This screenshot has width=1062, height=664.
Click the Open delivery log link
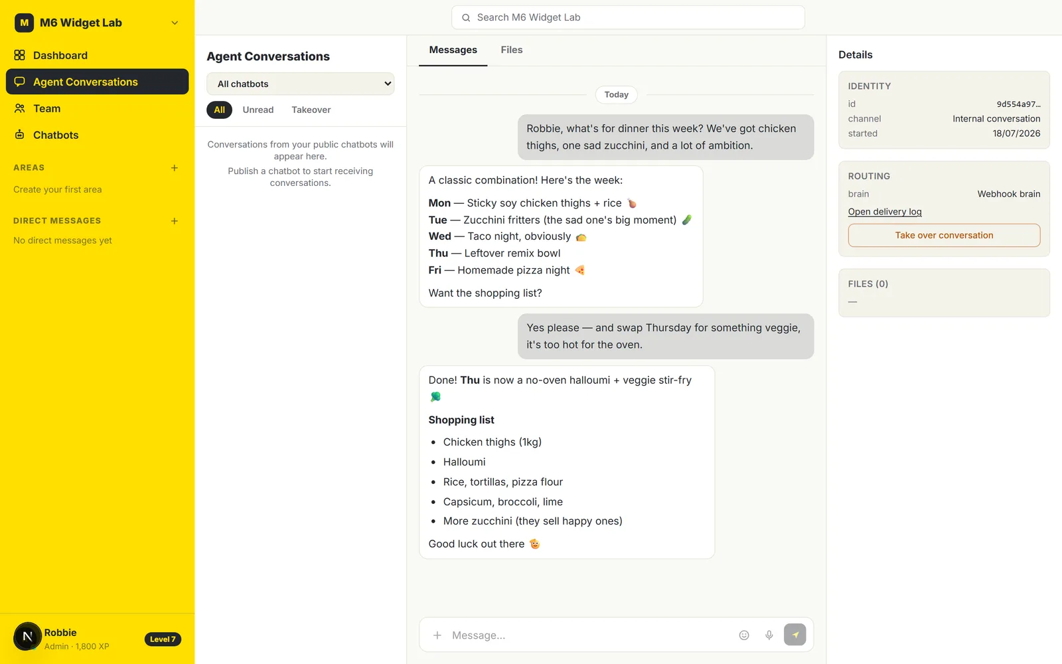[x=885, y=212]
